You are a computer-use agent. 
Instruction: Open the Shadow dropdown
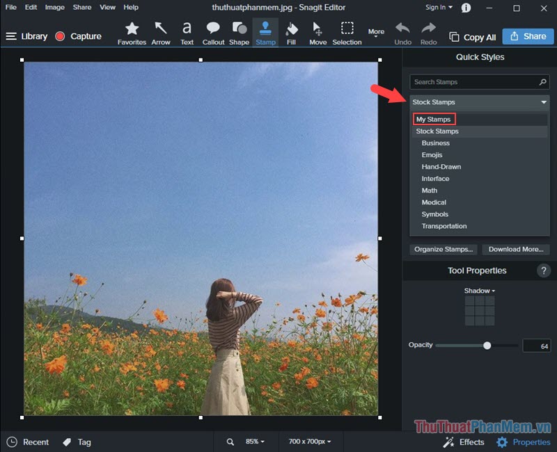[x=479, y=291]
